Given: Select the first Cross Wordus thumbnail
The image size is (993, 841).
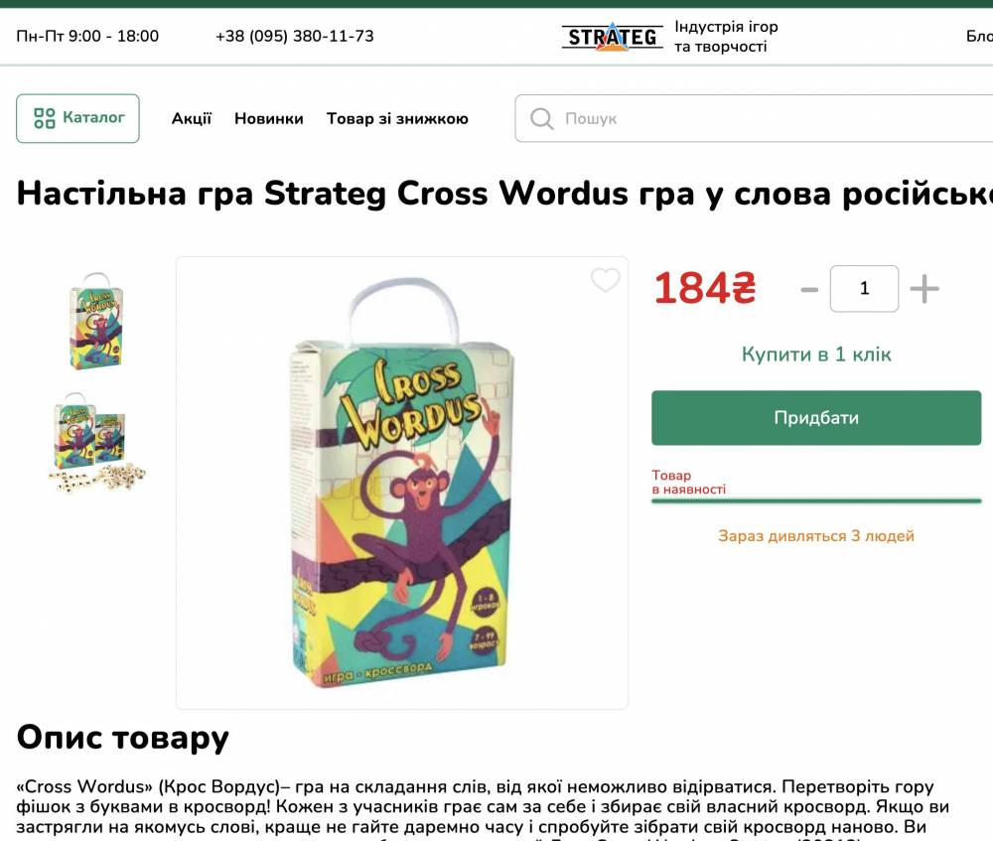Looking at the screenshot, I should click(96, 321).
